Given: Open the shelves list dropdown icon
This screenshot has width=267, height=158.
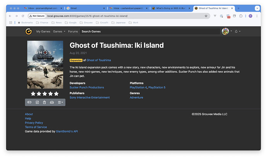Looking at the screenshot, I should tap(60, 102).
